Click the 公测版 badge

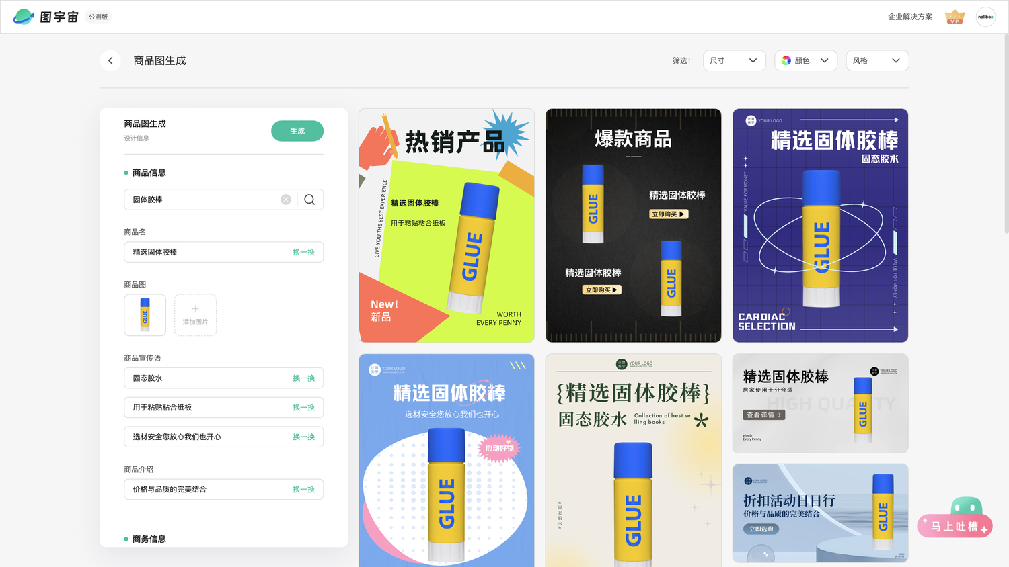pos(98,17)
